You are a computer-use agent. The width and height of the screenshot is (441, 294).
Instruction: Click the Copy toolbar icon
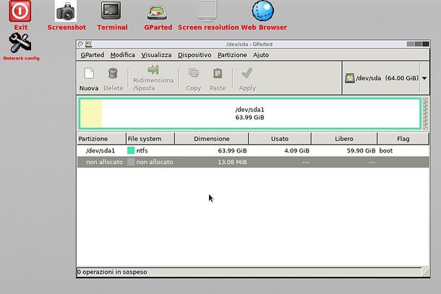click(194, 73)
